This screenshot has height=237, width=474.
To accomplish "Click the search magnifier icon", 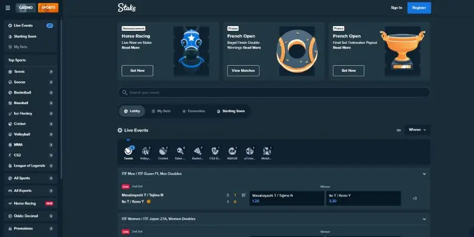I will coord(124,92).
